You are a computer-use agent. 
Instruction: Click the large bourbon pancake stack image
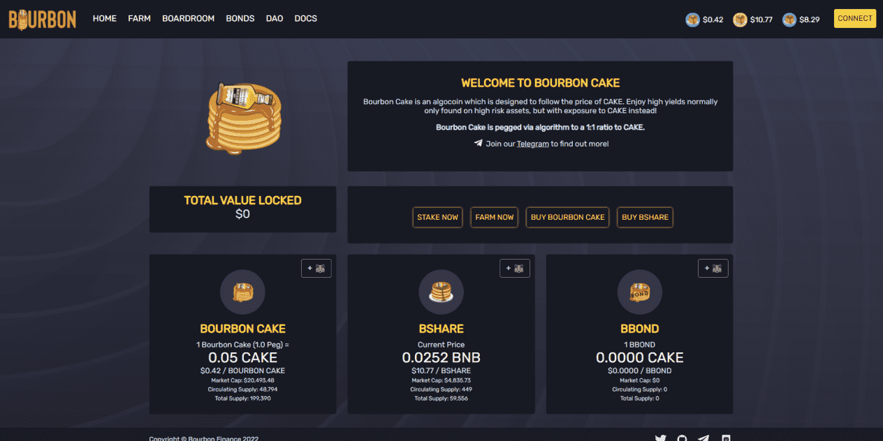[x=242, y=117]
